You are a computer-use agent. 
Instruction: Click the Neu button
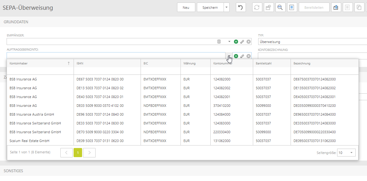(186, 8)
